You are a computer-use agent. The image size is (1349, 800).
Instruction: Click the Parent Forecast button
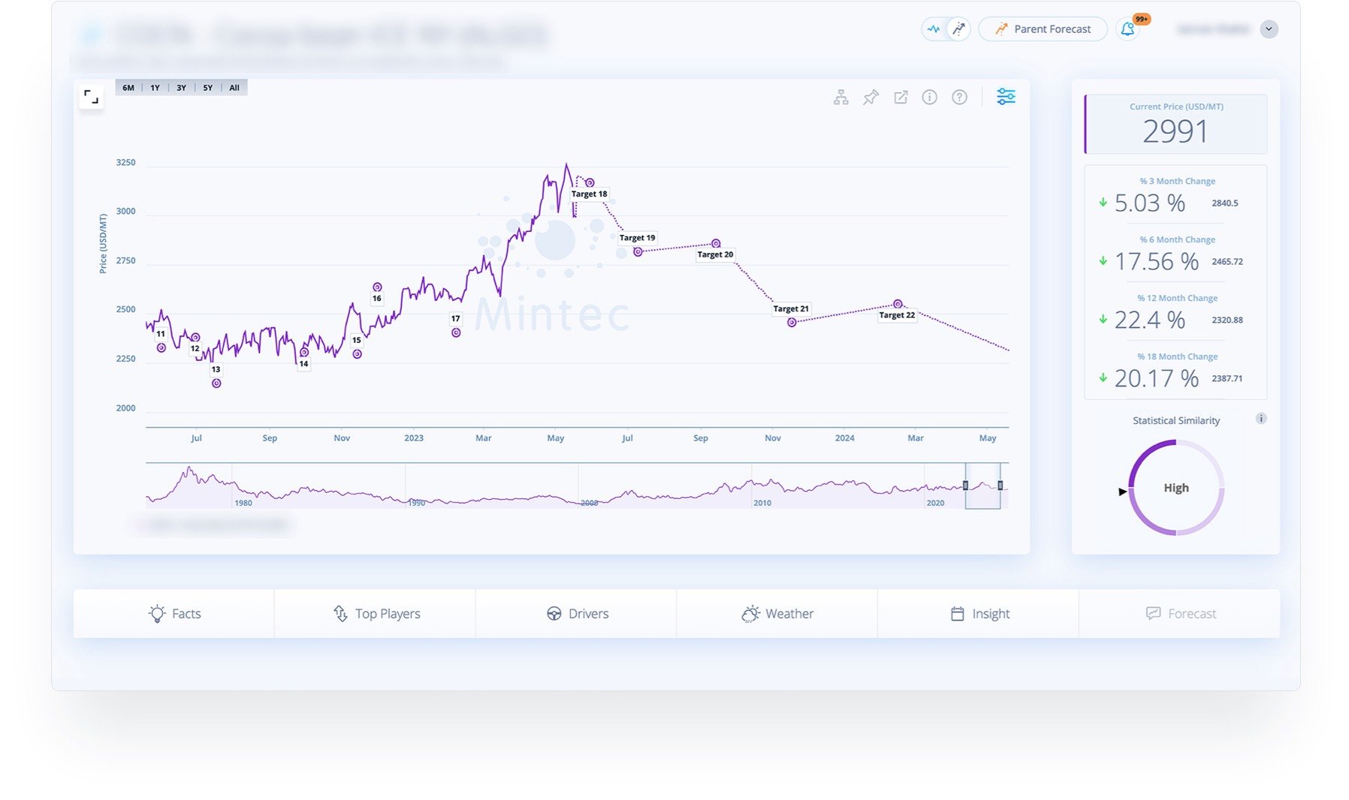[x=1043, y=29]
